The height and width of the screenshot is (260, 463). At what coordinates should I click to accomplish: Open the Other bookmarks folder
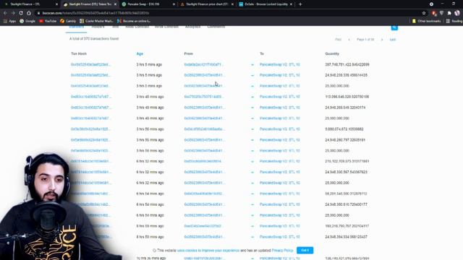coord(426,21)
